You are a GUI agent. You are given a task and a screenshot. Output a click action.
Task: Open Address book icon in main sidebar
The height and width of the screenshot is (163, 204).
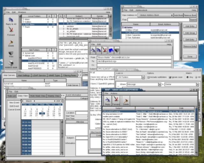tap(11, 64)
